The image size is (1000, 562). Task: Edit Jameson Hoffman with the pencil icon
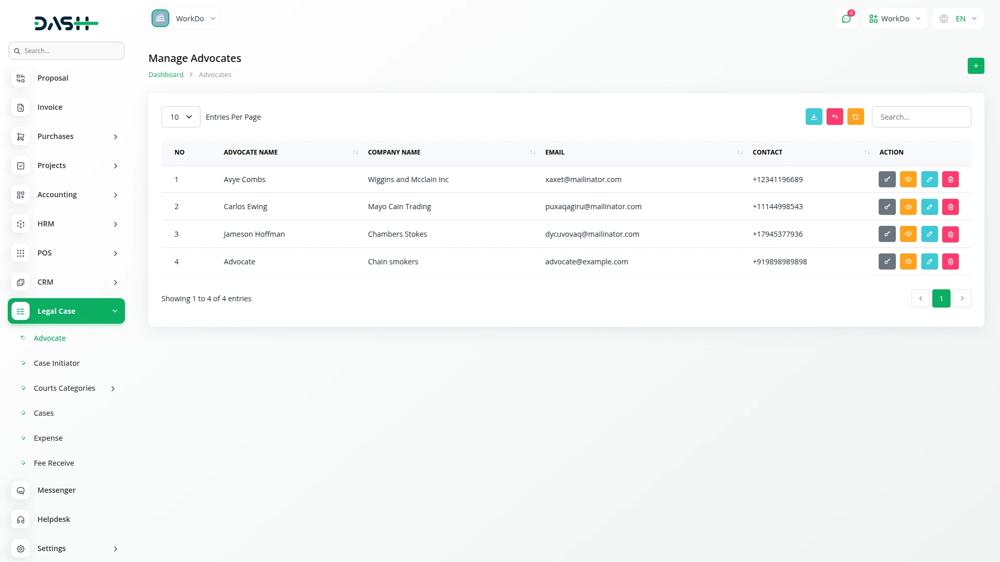click(x=929, y=234)
